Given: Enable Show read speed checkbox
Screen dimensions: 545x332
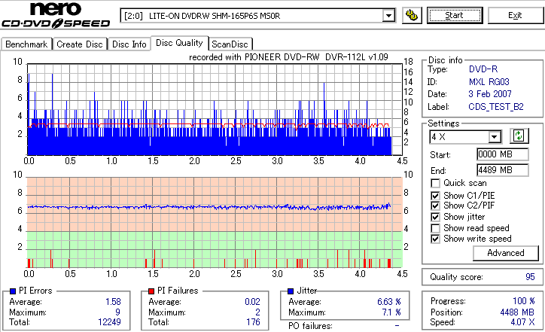Looking at the screenshot, I should (x=435, y=228).
